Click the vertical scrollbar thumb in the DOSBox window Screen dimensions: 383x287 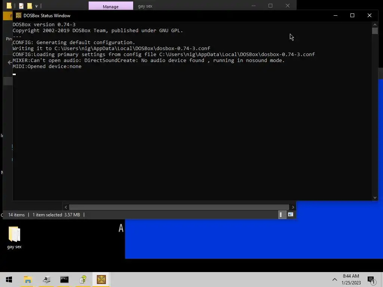tap(375, 31)
